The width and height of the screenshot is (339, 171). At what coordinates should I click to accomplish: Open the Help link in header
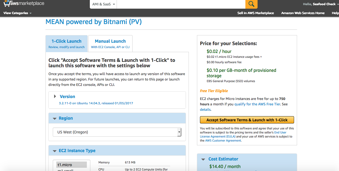[x=335, y=13]
